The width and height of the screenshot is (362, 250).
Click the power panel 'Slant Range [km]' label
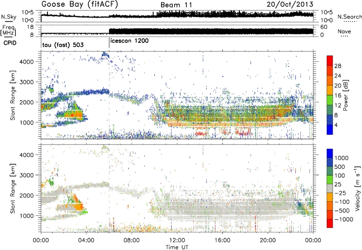[13, 95]
